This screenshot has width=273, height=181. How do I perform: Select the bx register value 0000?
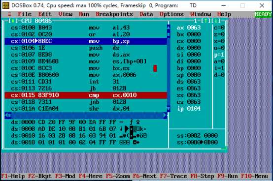194,34
